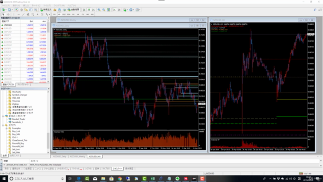323x182 pixels.
Task: Switch to H1 timeframe
Action: pyautogui.click(x=73, y=15)
